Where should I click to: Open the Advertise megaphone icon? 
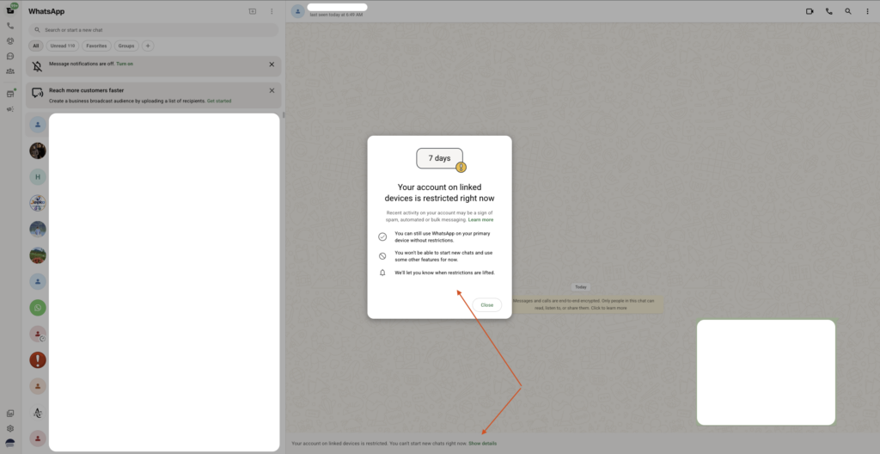[10, 109]
